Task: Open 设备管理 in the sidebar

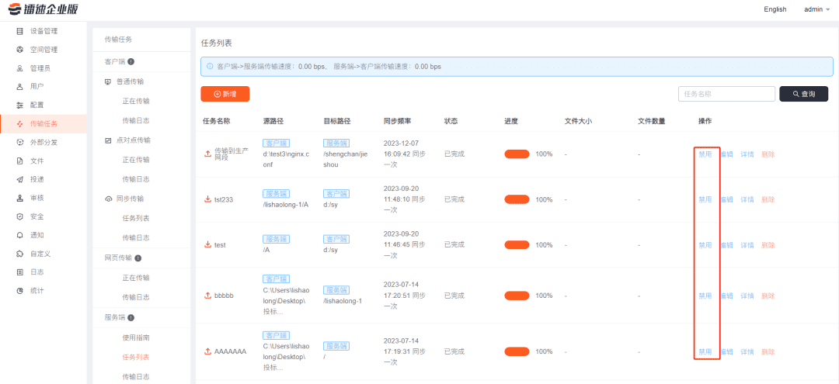Action: [44, 31]
